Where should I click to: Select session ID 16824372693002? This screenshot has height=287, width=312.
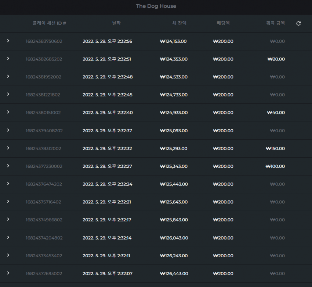click(44, 274)
